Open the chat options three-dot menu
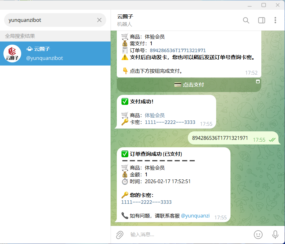The image size is (285, 244). pos(275,20)
